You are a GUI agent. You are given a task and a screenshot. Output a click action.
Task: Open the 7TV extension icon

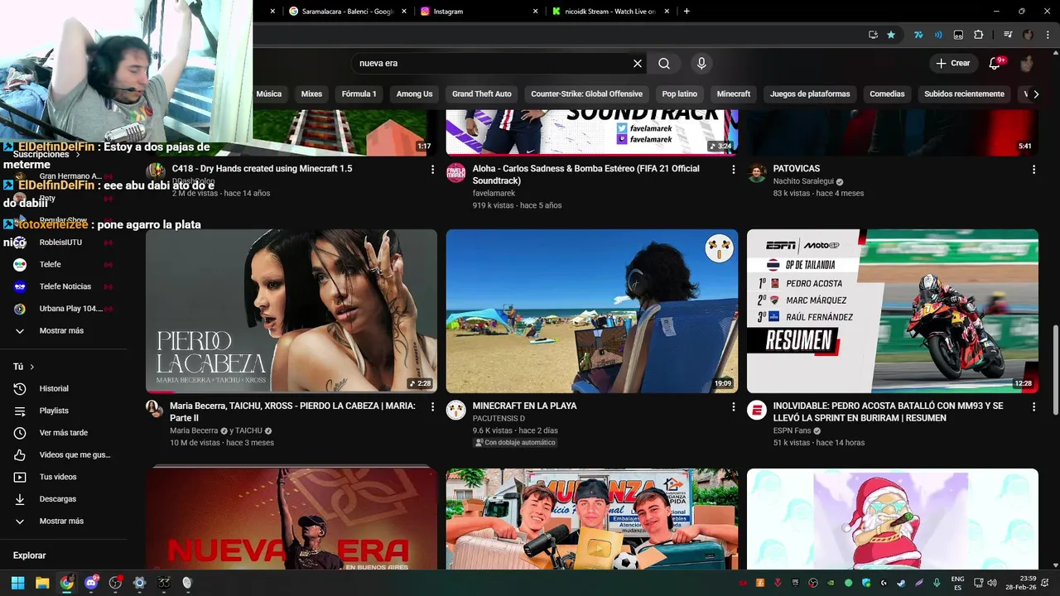(x=918, y=35)
